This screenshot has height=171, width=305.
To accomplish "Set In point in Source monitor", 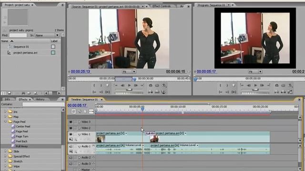I will pyautogui.click(x=94, y=85).
